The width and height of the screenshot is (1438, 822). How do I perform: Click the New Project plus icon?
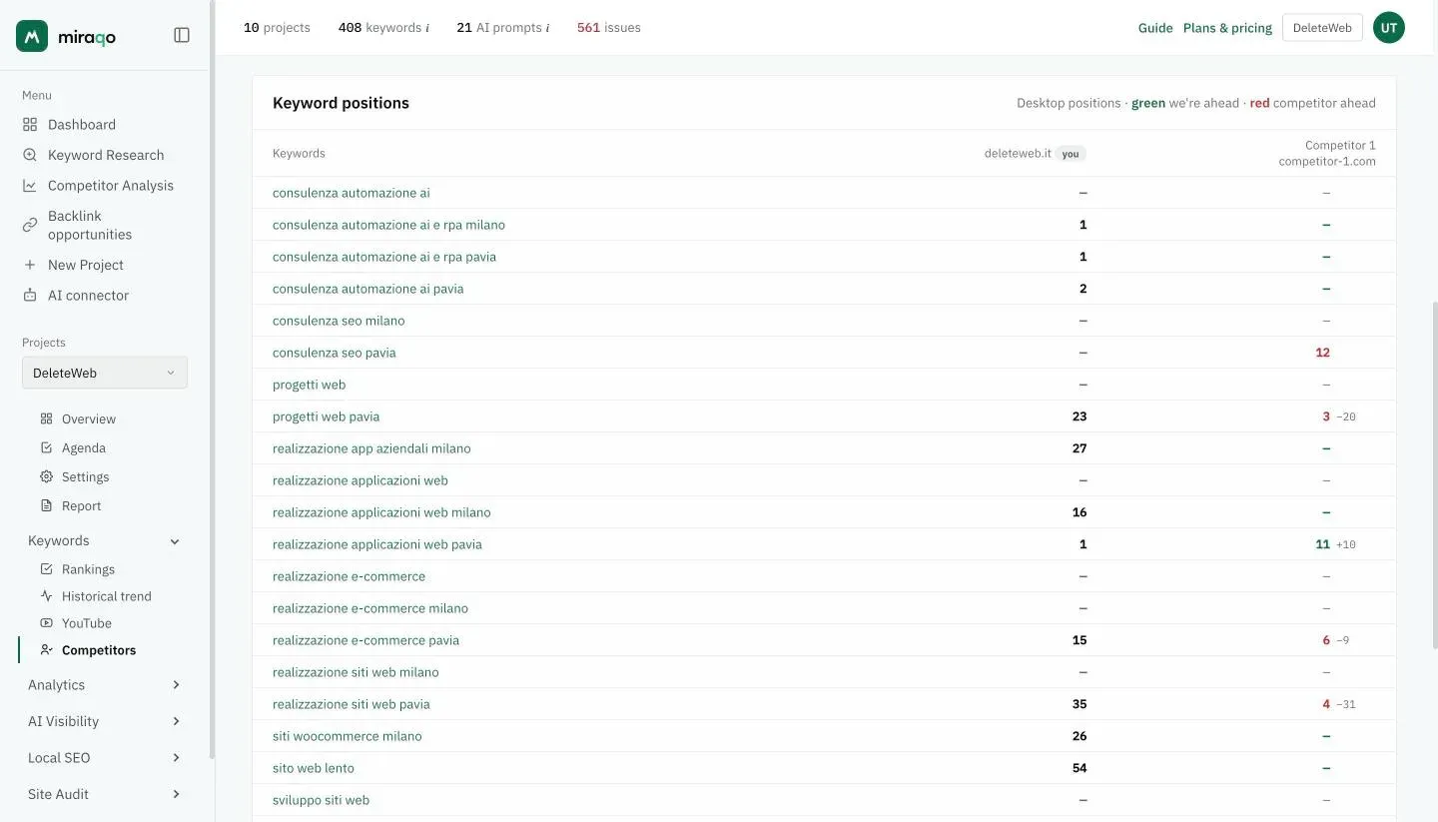[30, 265]
